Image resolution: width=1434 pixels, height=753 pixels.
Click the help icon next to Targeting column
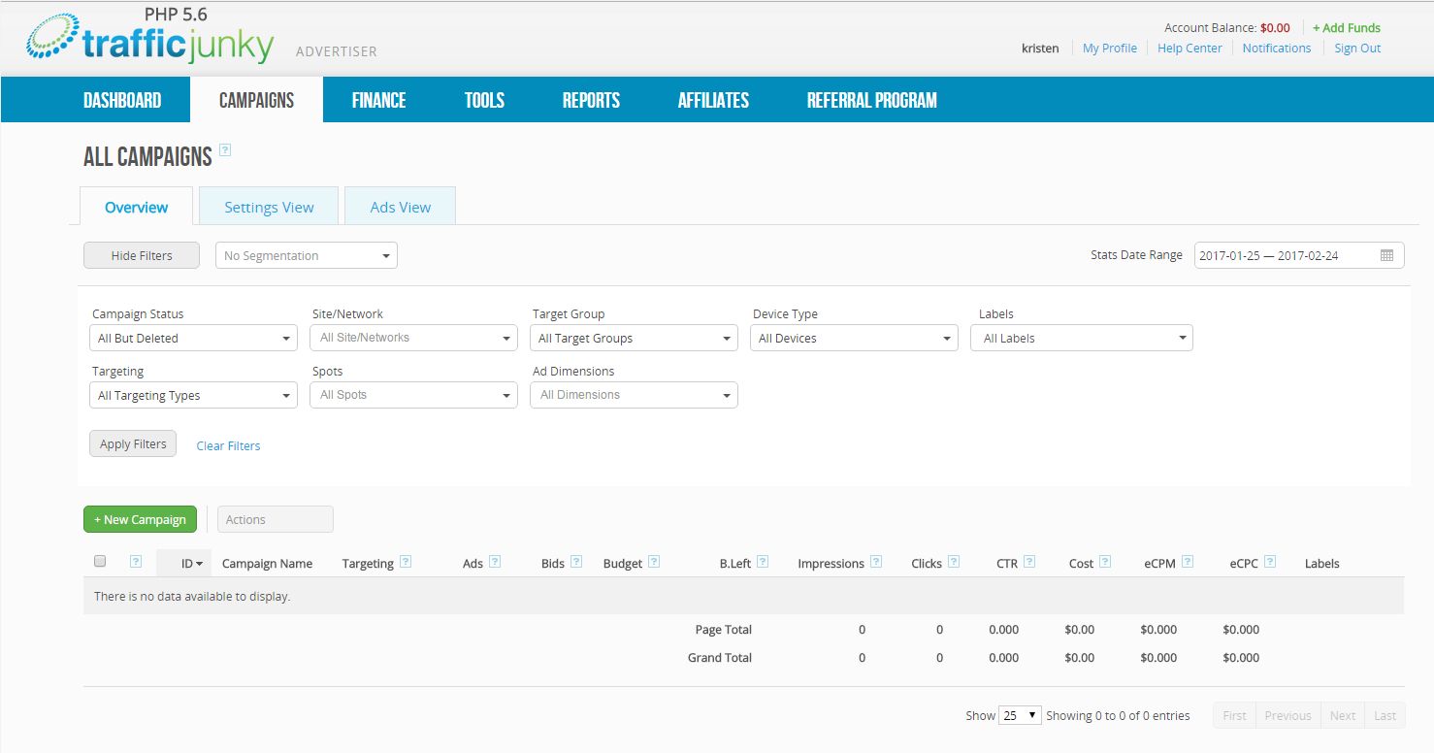click(406, 562)
